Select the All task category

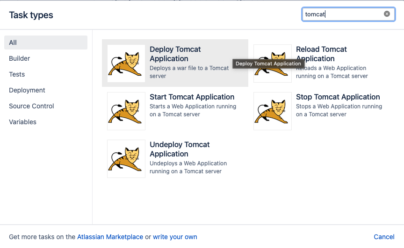click(46, 43)
